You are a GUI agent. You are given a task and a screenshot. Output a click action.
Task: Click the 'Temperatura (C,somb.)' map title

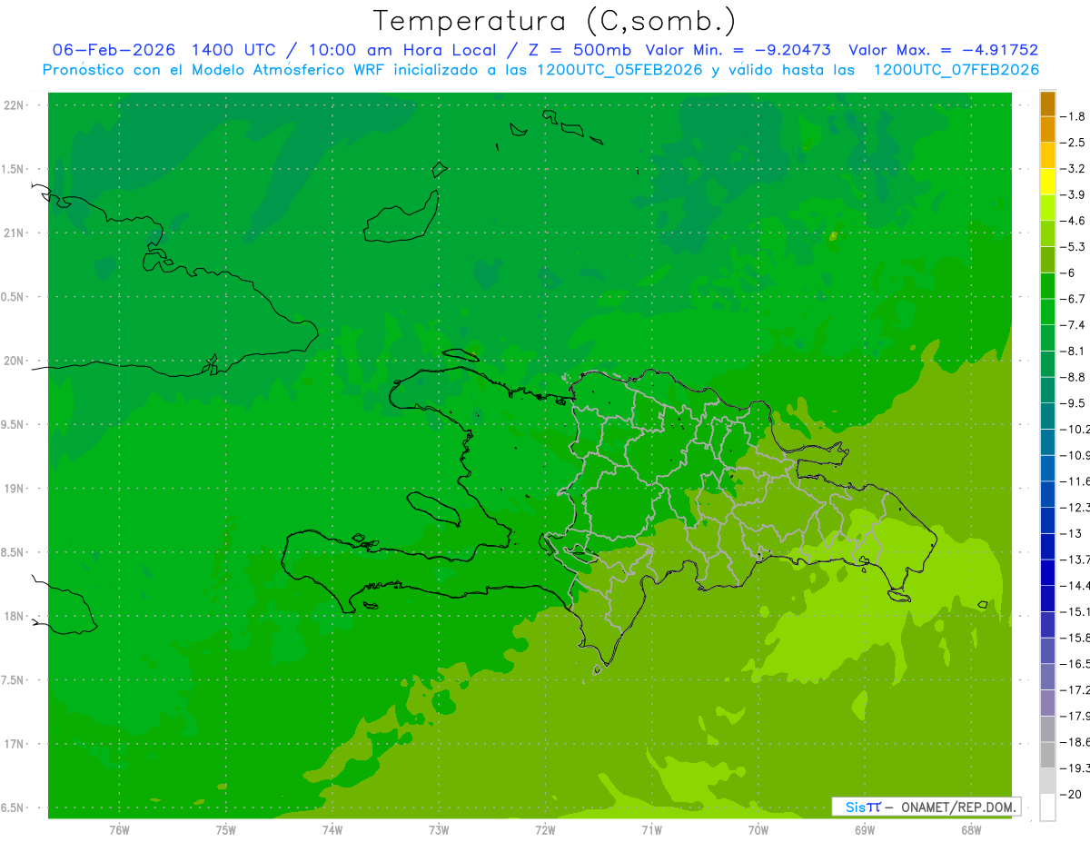click(555, 21)
